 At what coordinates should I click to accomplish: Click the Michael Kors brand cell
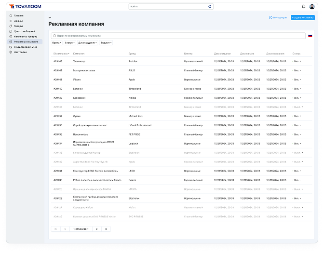(135, 116)
